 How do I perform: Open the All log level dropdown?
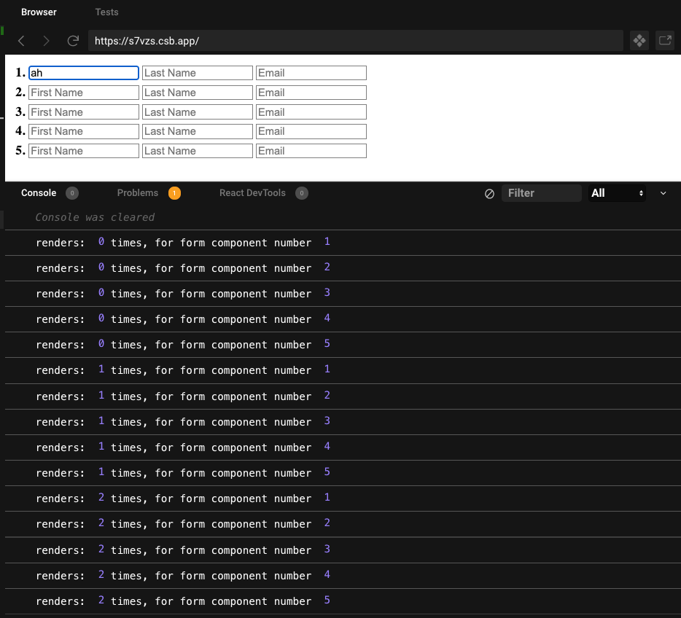click(x=617, y=193)
